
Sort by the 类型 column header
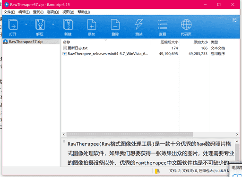214,42
